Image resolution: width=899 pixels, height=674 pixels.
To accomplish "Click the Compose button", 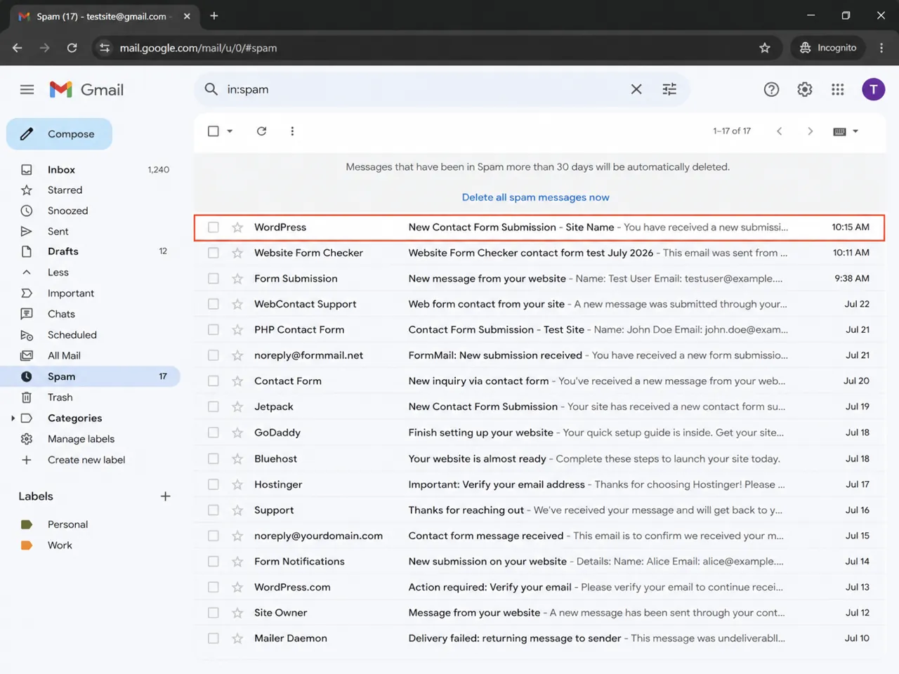I will click(x=59, y=134).
